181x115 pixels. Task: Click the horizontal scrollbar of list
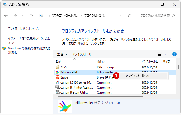pos(101,96)
